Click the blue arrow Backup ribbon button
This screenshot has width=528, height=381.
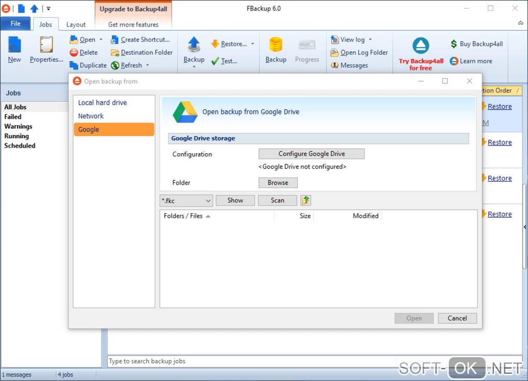[x=194, y=50]
